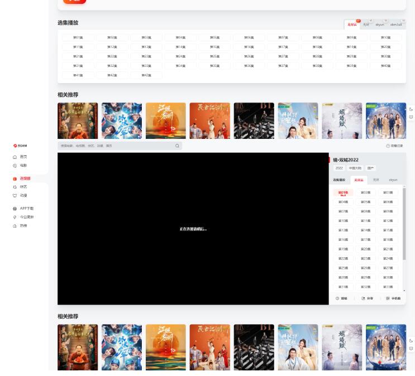Image resolution: width=415 pixels, height=376 pixels.
Task: Click the 2022 year tag under the title
Action: 339,168
